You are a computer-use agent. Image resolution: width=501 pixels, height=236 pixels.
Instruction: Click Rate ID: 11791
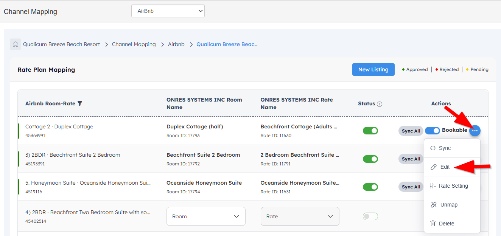(x=276, y=164)
